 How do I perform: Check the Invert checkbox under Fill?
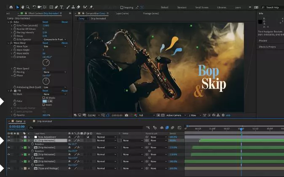44,105
